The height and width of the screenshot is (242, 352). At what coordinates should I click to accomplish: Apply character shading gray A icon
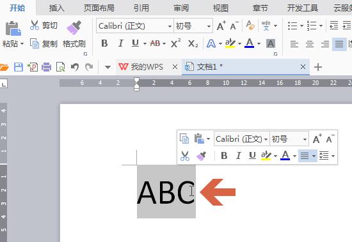pyautogui.click(x=271, y=43)
